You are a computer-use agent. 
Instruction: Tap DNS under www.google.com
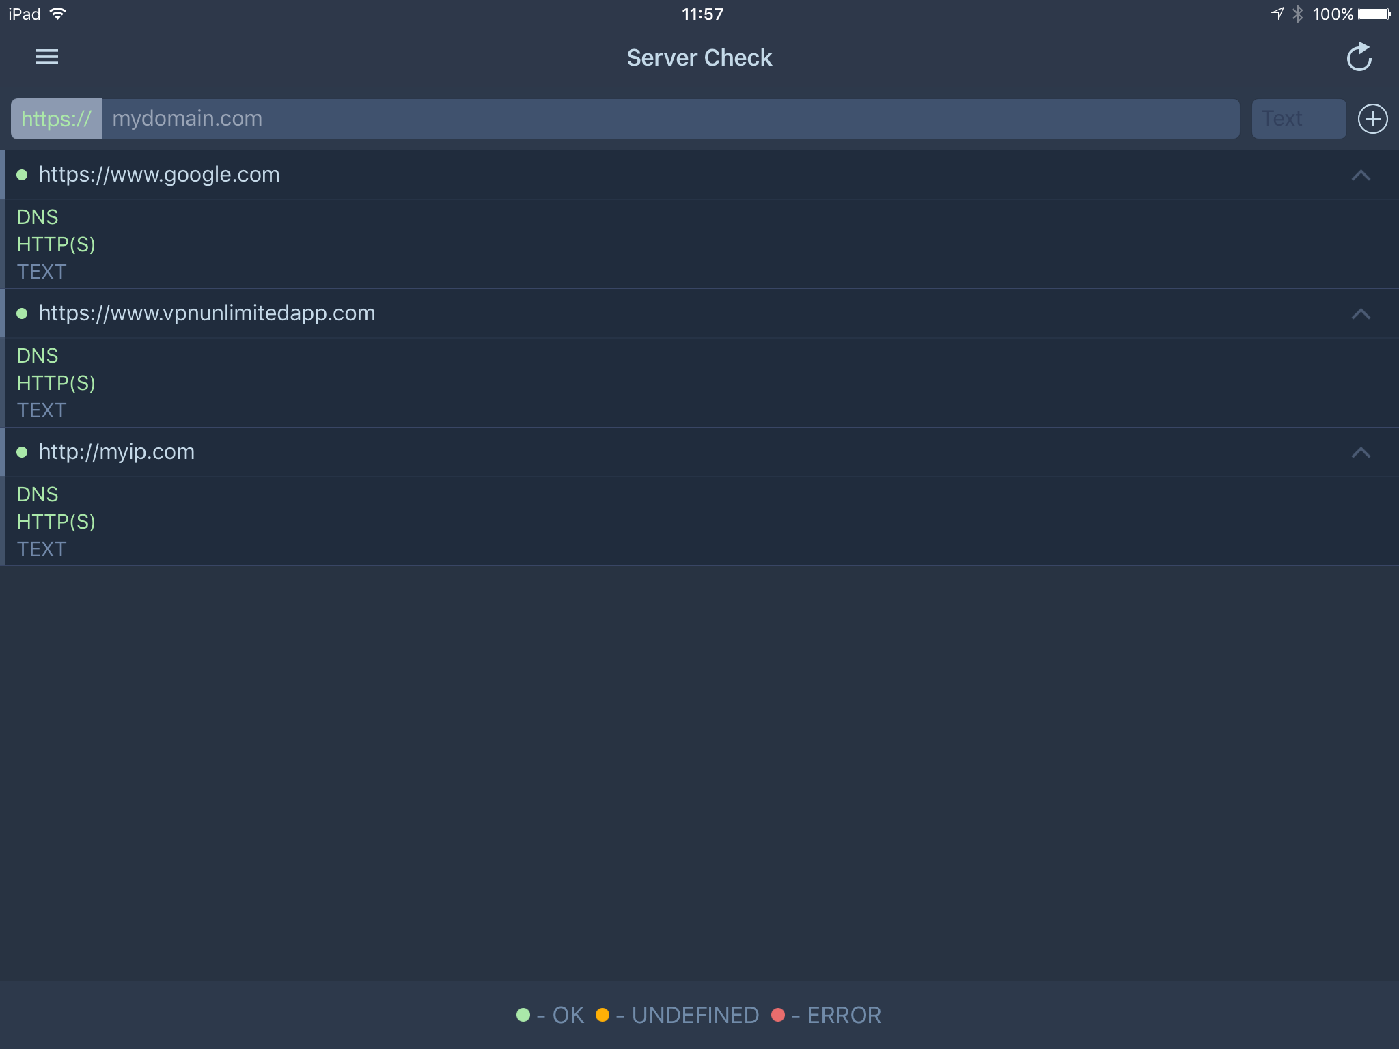(38, 217)
